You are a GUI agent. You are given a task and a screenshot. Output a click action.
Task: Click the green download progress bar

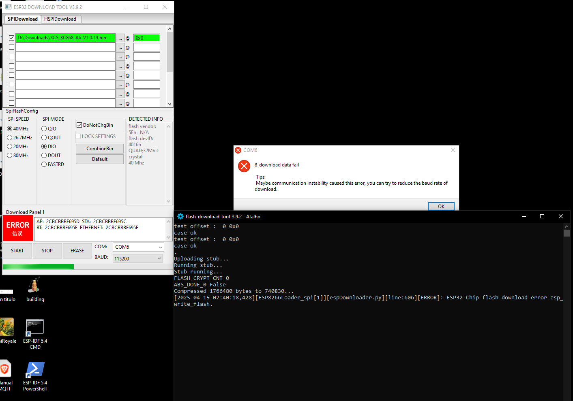39,267
